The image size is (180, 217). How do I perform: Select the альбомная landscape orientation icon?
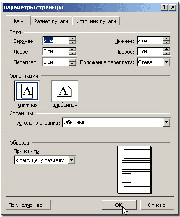64,91
